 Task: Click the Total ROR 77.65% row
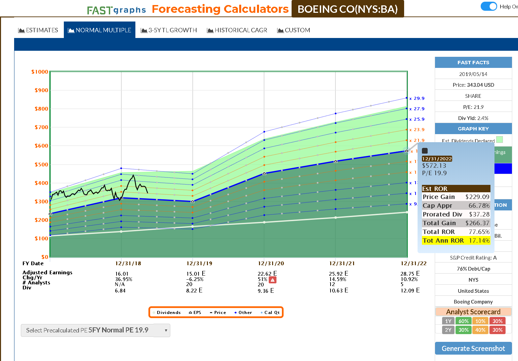pyautogui.click(x=456, y=232)
